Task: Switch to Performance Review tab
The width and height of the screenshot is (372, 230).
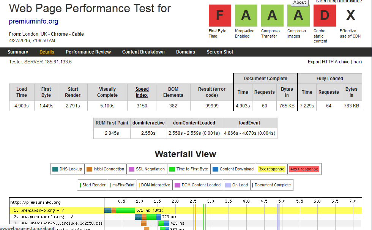Action: [x=88, y=52]
